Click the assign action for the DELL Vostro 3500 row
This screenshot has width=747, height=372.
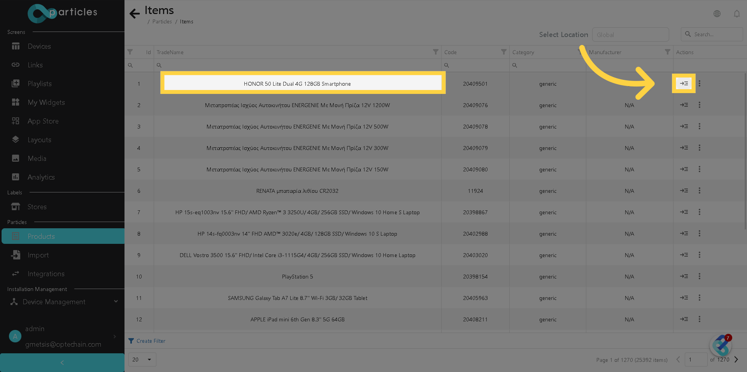684,255
